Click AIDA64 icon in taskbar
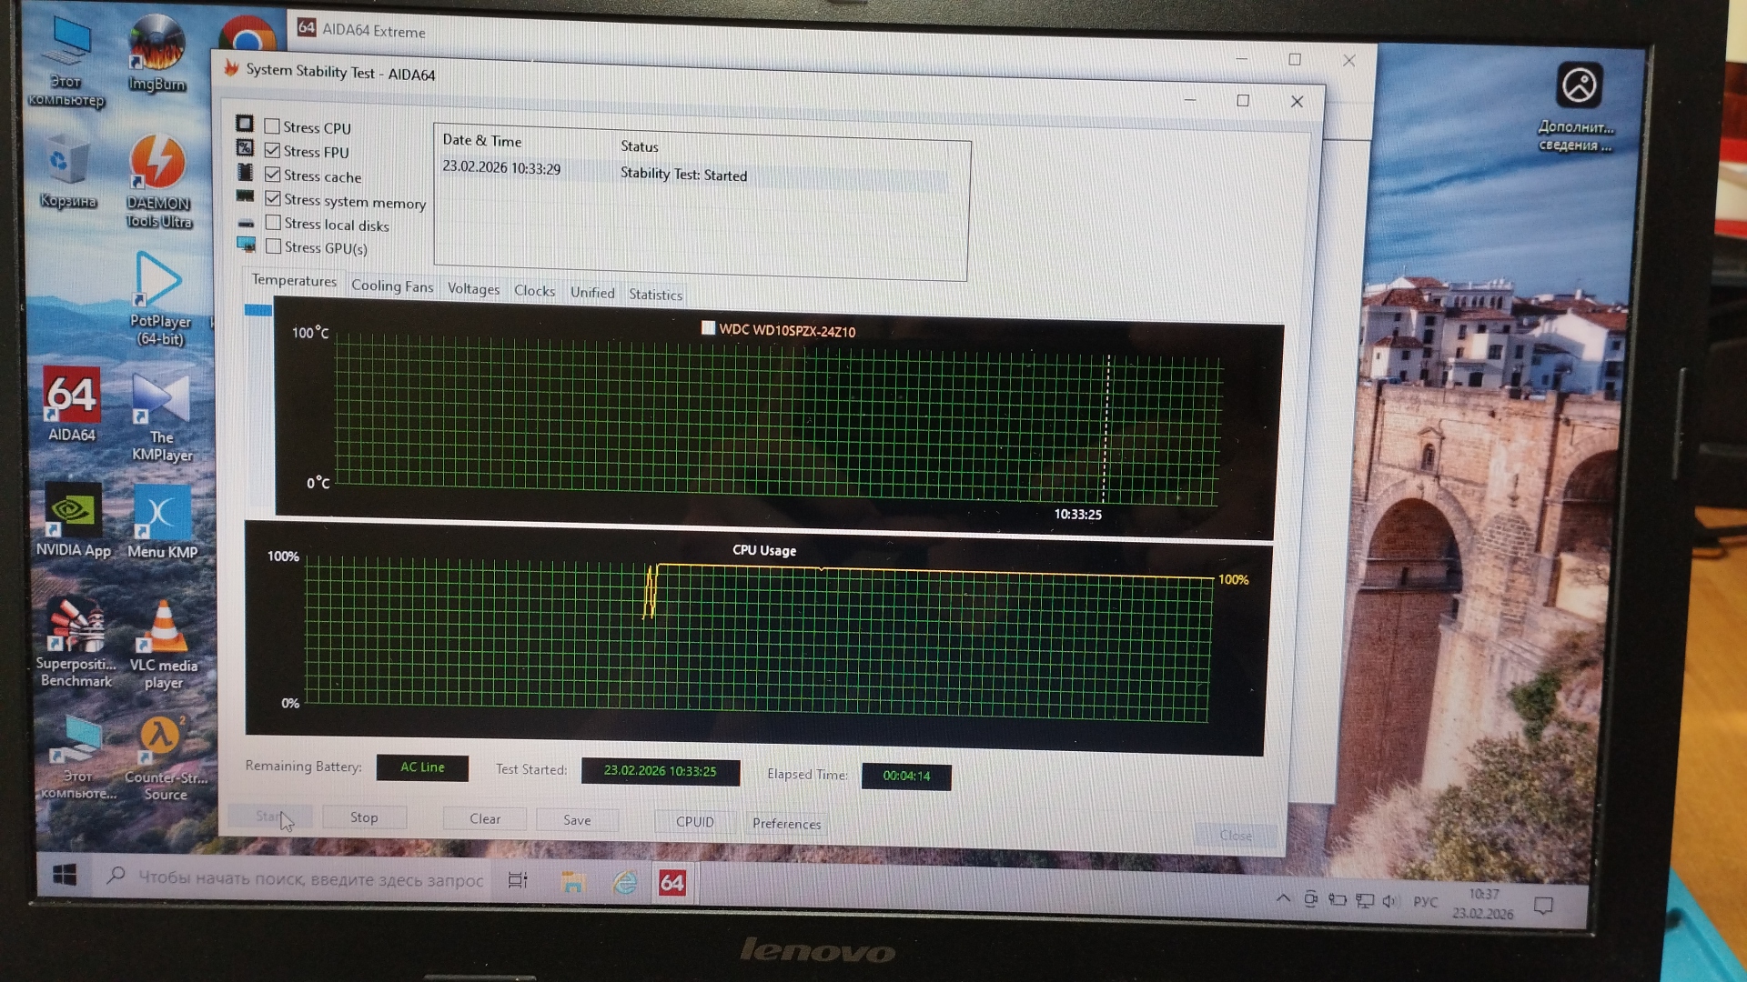1747x982 pixels. point(672,882)
